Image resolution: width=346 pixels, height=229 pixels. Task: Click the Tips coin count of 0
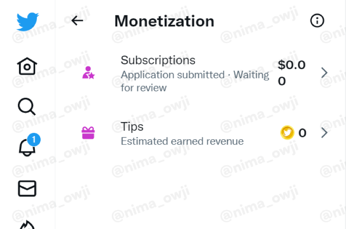click(302, 132)
